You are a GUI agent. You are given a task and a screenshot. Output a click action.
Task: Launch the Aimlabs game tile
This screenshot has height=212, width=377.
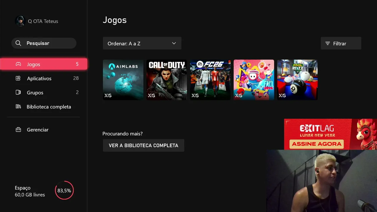[123, 80]
